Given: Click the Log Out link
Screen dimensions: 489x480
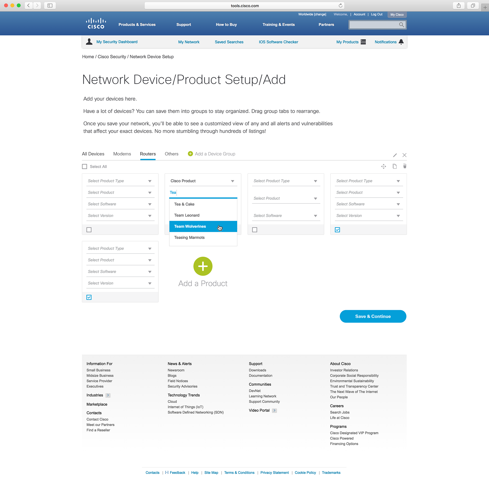Looking at the screenshot, I should [376, 15].
